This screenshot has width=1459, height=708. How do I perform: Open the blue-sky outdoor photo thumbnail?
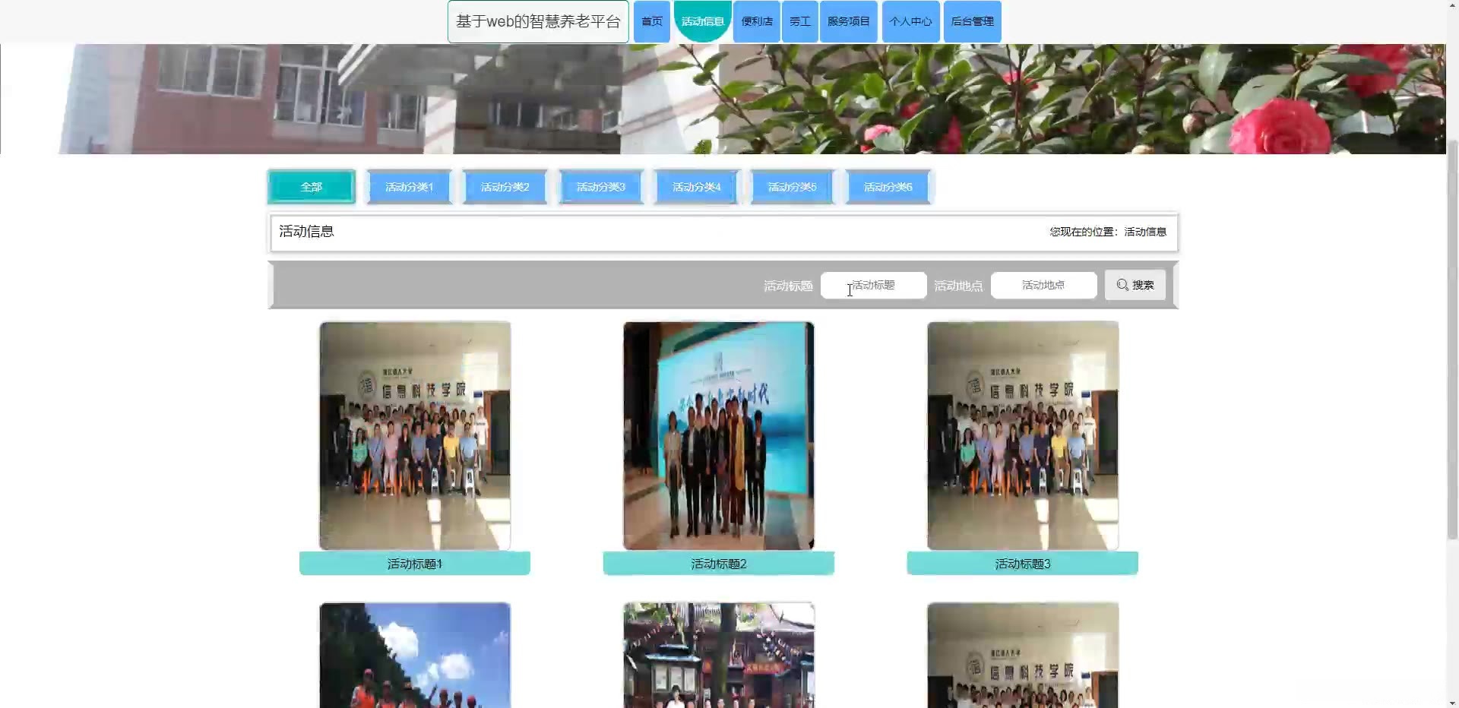415,656
